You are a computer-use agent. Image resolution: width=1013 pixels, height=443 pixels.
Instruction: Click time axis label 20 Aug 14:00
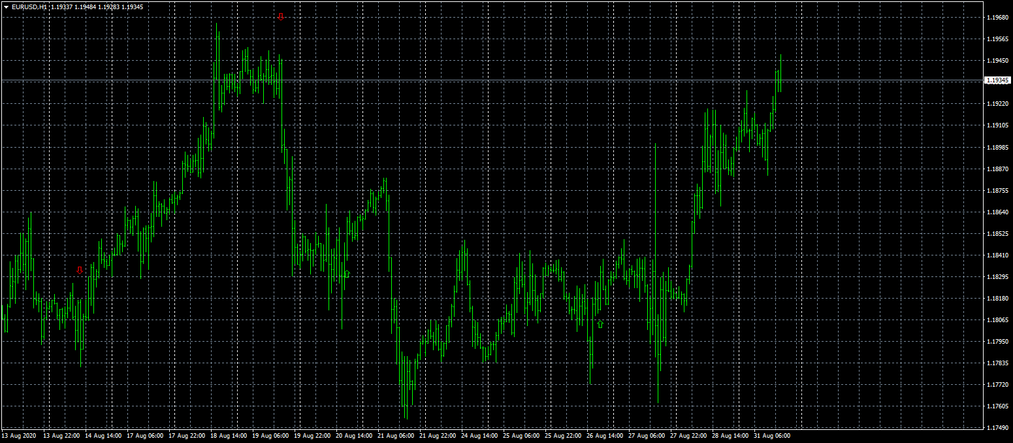(355, 435)
